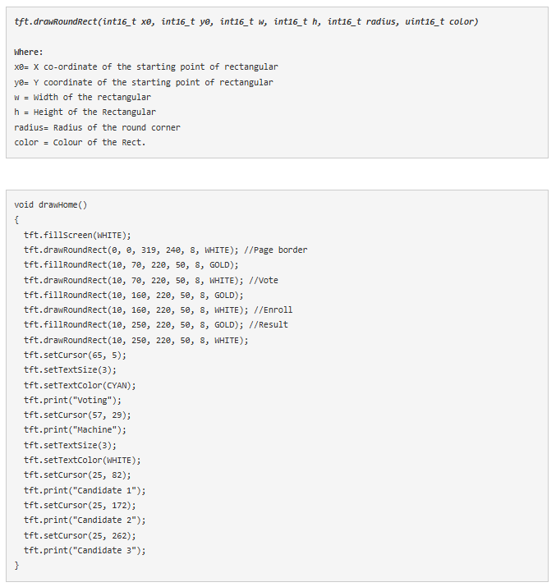Click the tft.drawRoundRect function signature line
This screenshot has height=587, width=556.
pos(246,21)
